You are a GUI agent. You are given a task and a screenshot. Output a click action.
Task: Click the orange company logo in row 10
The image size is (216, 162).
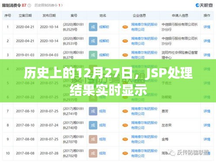125,153
